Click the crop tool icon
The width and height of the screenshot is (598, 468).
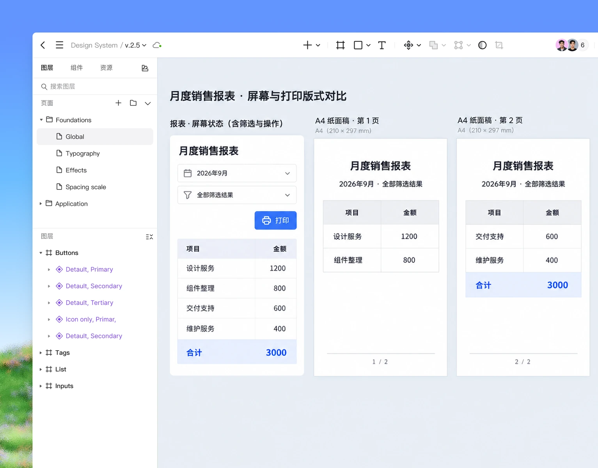click(x=499, y=45)
